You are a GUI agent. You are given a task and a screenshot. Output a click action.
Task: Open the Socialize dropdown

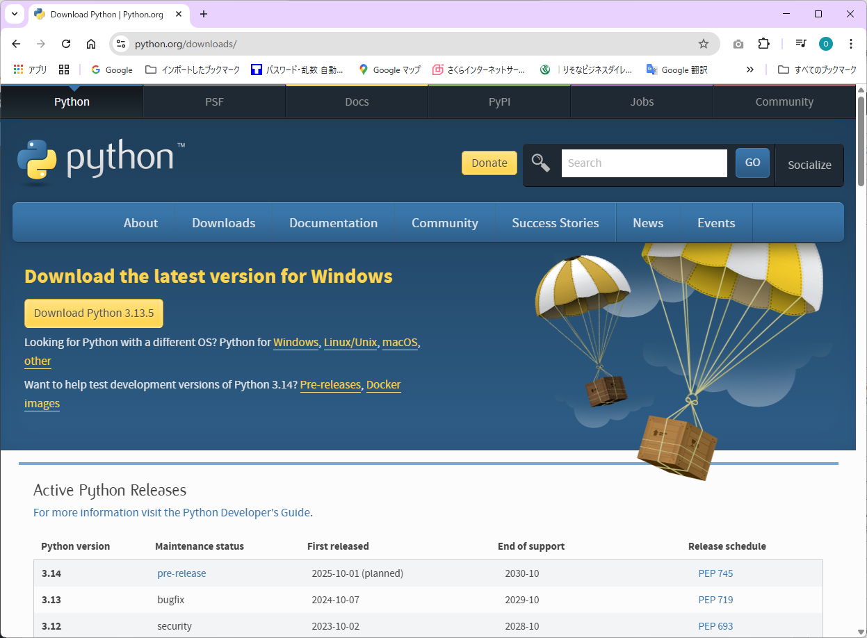click(809, 165)
